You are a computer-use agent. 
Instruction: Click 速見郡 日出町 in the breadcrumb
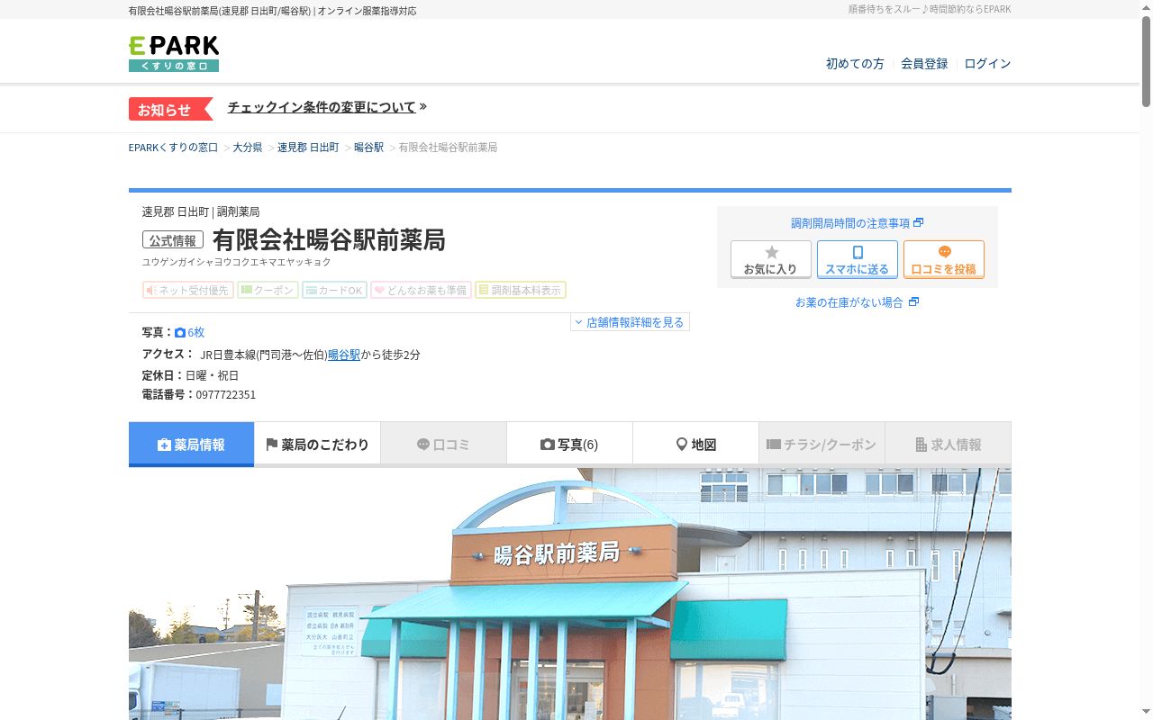308,147
